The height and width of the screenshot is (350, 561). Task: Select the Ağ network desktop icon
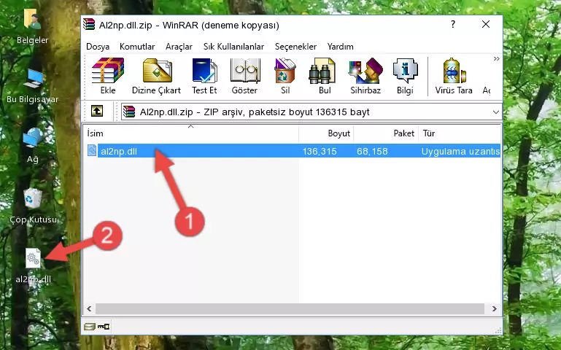tap(33, 146)
